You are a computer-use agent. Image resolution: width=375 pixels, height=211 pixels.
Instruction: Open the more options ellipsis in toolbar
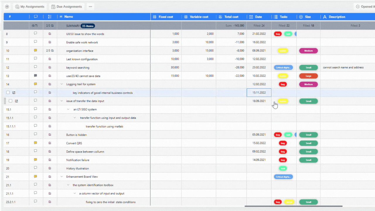[x=90, y=7]
